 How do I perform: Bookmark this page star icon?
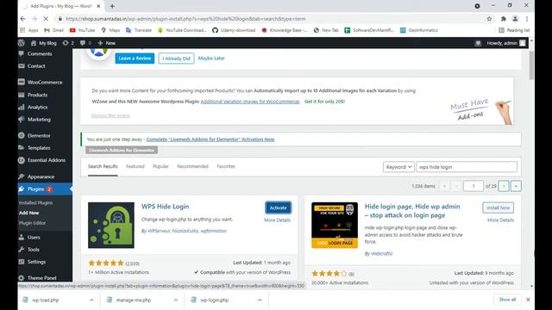[x=489, y=19]
